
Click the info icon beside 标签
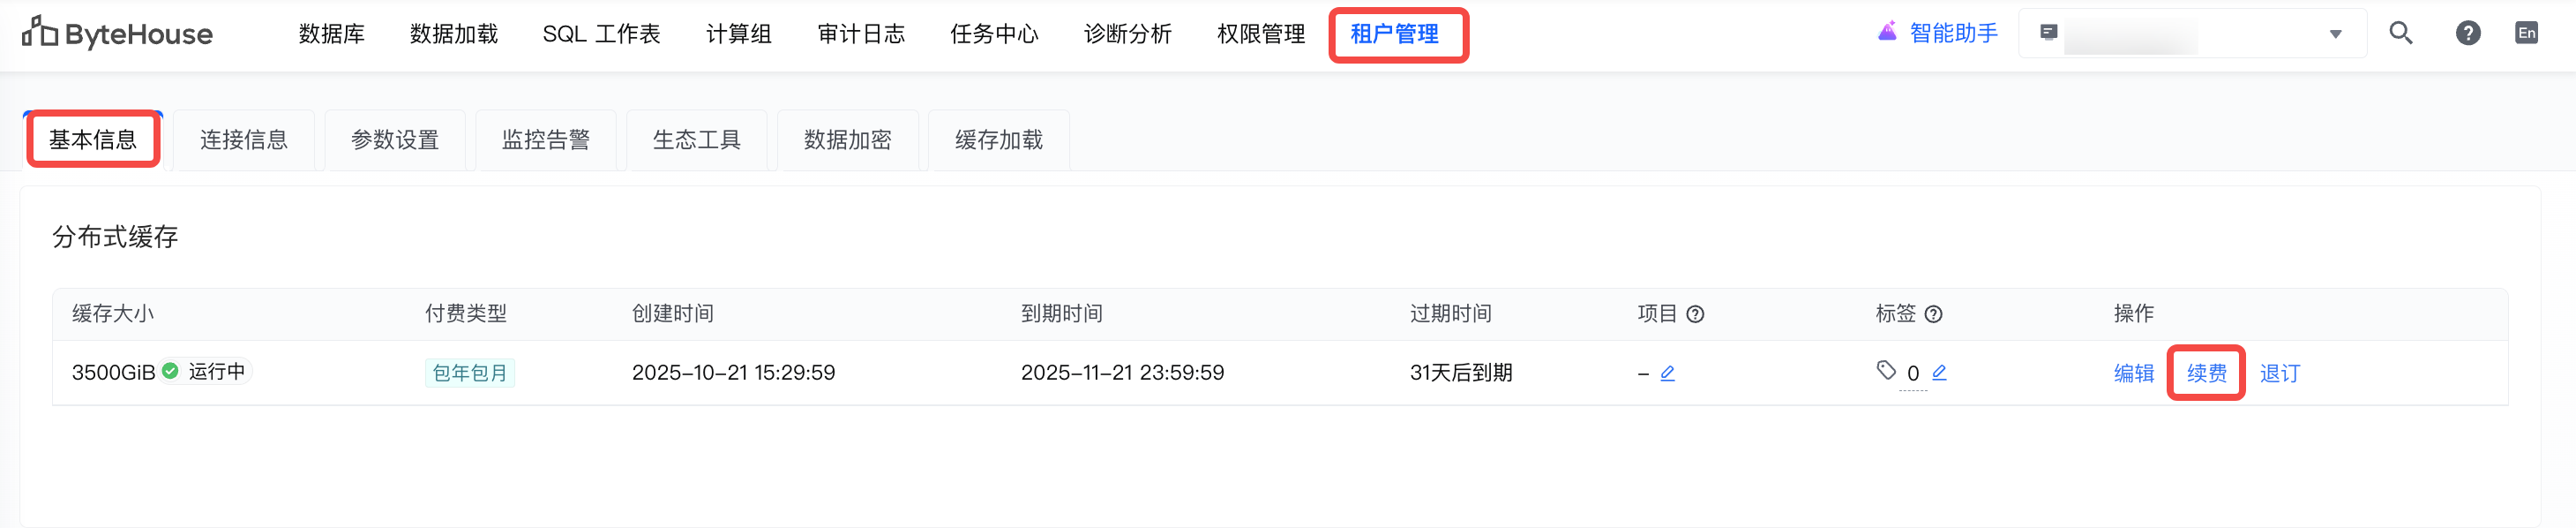[1933, 315]
